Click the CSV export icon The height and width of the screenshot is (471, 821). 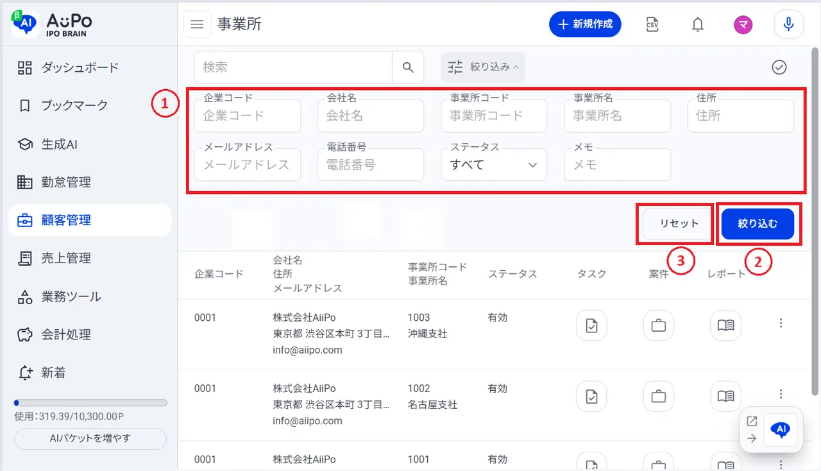[653, 24]
